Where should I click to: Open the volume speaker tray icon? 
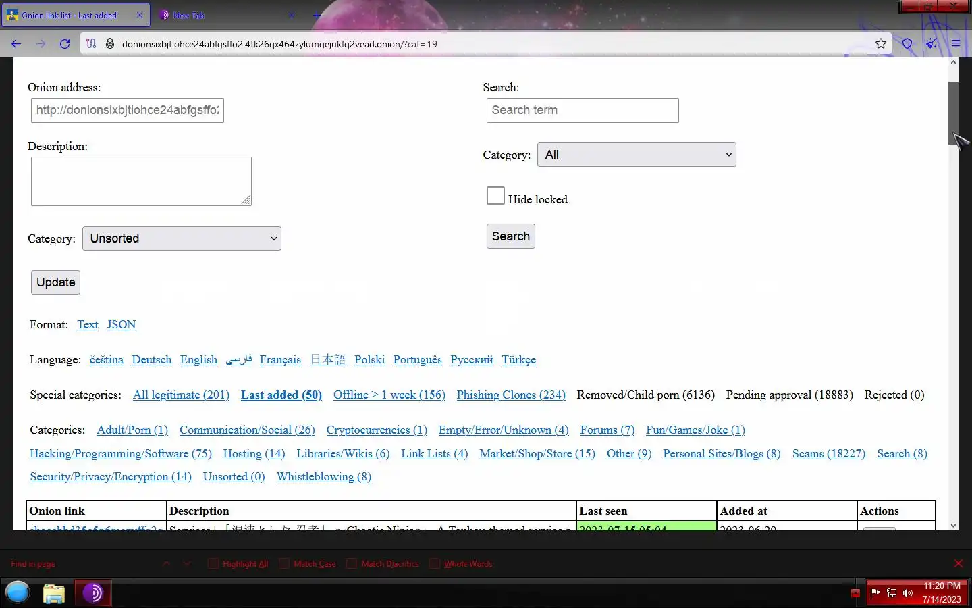[x=908, y=593]
